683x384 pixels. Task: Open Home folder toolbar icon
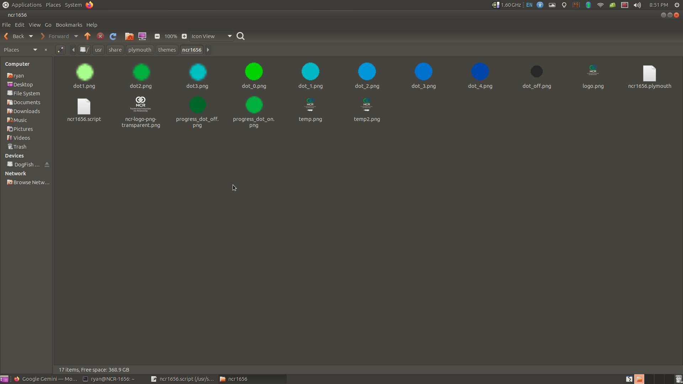coord(129,36)
